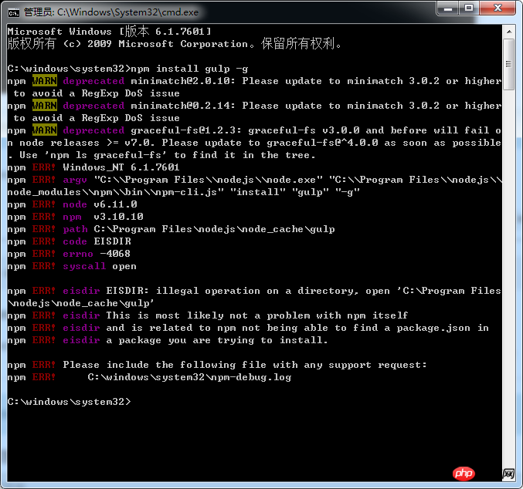The width and height of the screenshot is (523, 489).
Task: Click the 'npm-cli.js' argv line
Action: [x=183, y=192]
